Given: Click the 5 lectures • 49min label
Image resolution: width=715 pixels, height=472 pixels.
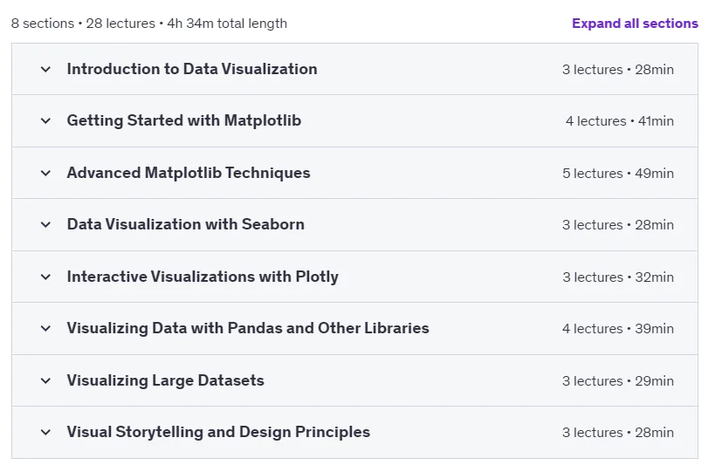Looking at the screenshot, I should click(618, 173).
